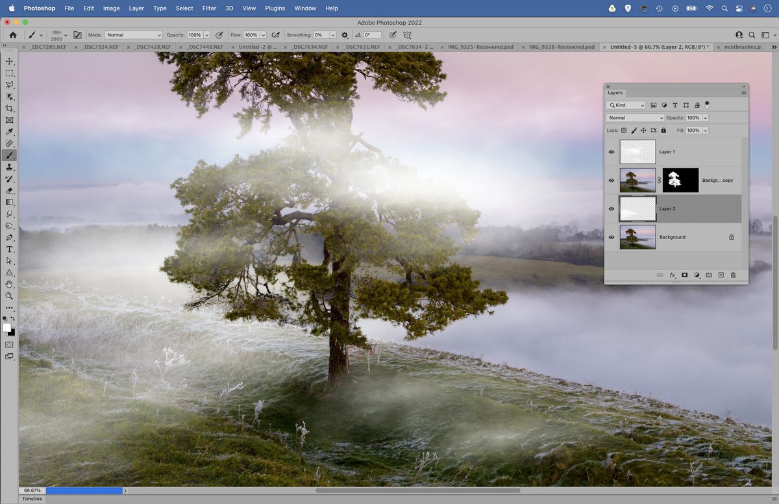
Task: Open the Filter menu
Action: pos(208,8)
